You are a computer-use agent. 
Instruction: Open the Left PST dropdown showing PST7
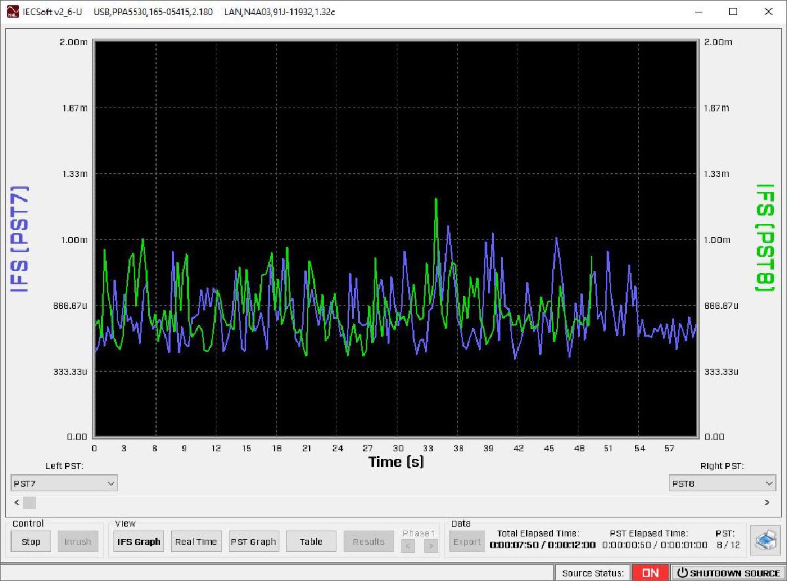pyautogui.click(x=64, y=483)
